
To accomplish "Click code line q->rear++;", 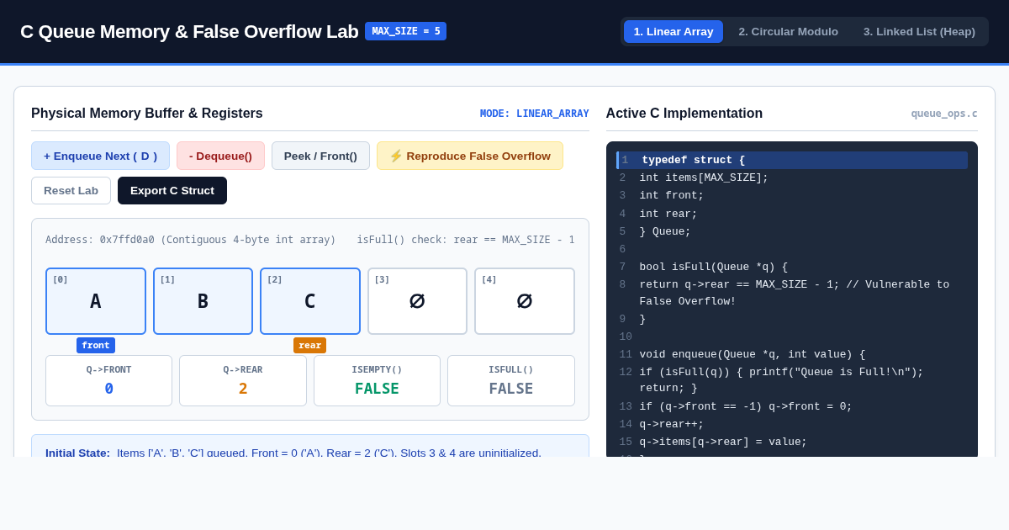I will (x=792, y=424).
